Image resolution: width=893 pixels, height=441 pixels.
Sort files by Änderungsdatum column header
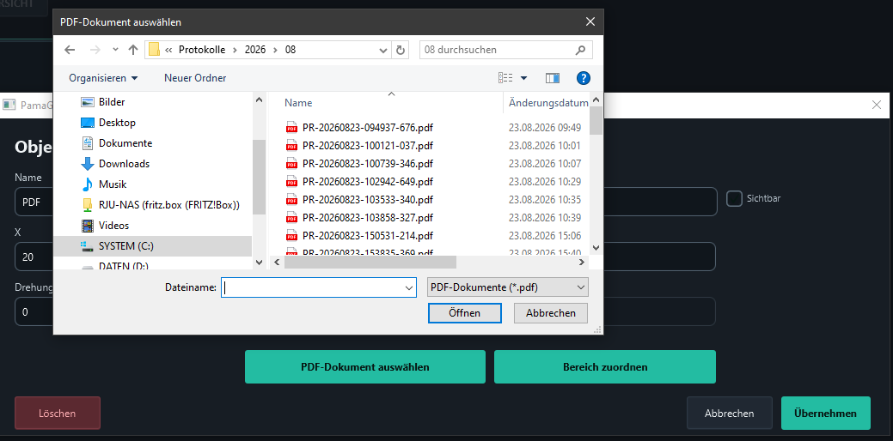[x=547, y=103]
